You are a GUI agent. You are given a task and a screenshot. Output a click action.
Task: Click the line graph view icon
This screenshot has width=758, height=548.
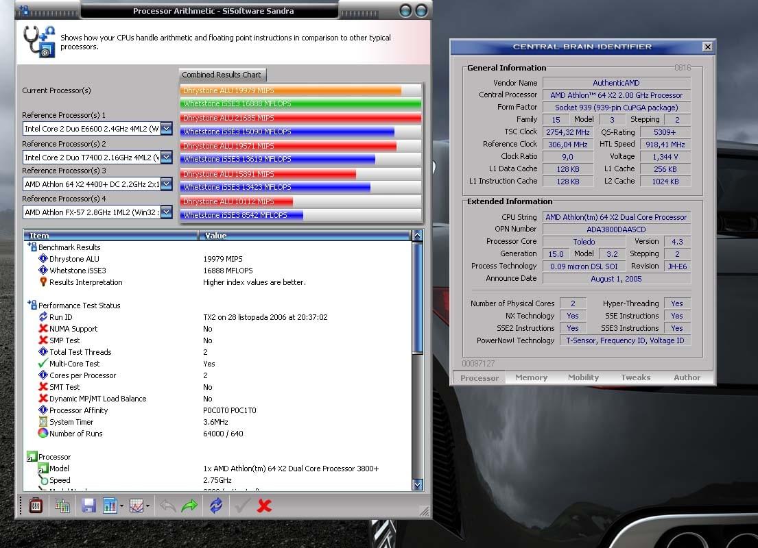click(137, 506)
